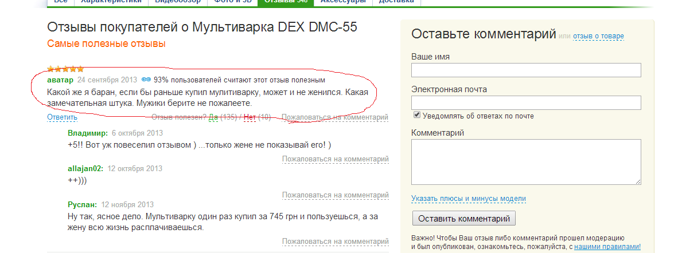
Task: Click the comment text ++)))
Action: 77,180
